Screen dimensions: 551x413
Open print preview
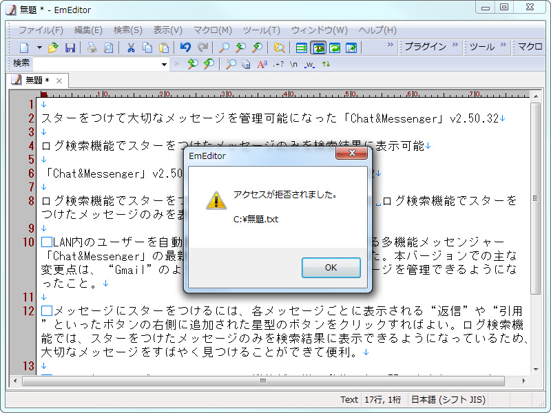point(107,47)
